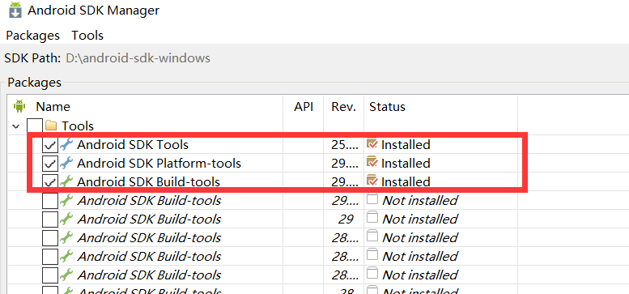Click installed status icon for Android SDK Tools
This screenshot has width=629, height=294.
pos(372,144)
